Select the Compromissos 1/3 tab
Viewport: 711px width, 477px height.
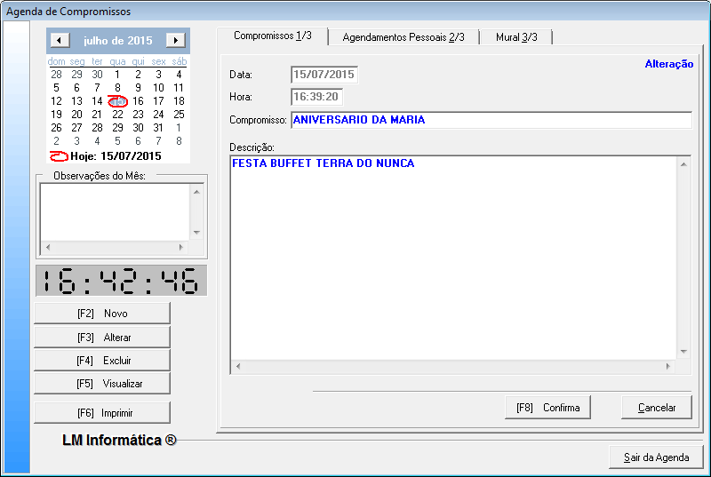pos(272,36)
